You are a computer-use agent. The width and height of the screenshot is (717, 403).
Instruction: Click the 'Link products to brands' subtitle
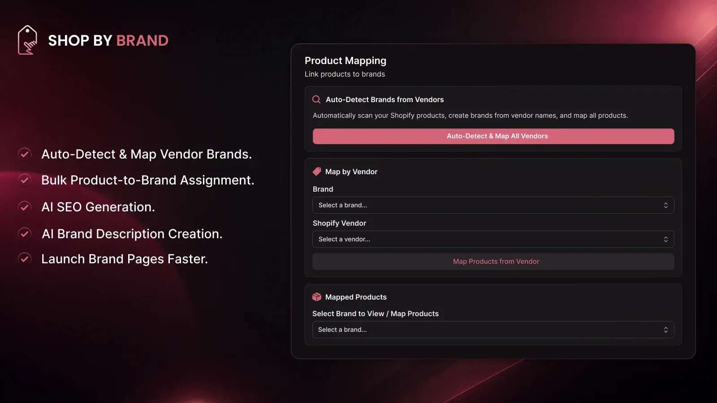click(x=345, y=74)
